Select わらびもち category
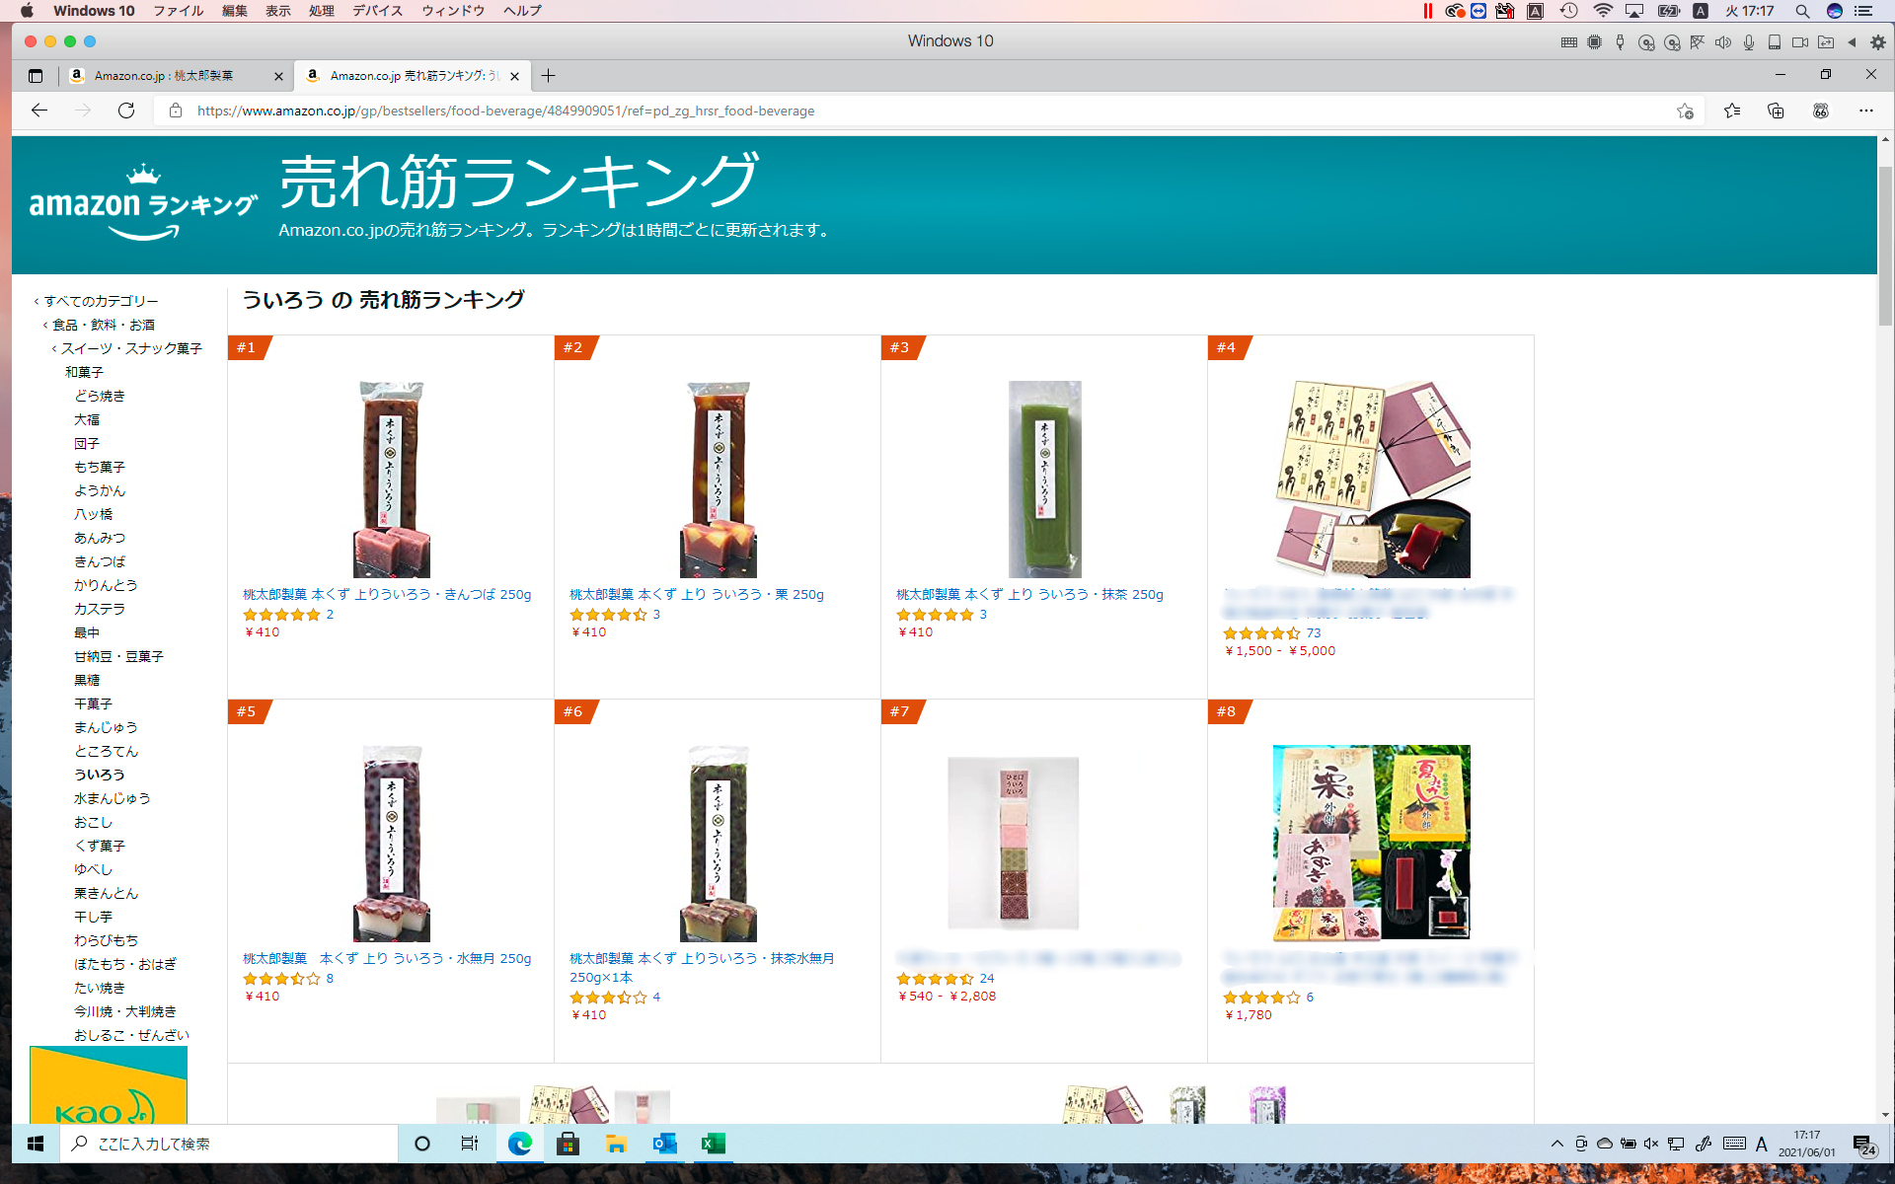Screen dimensions: 1895x1184 click(x=106, y=940)
